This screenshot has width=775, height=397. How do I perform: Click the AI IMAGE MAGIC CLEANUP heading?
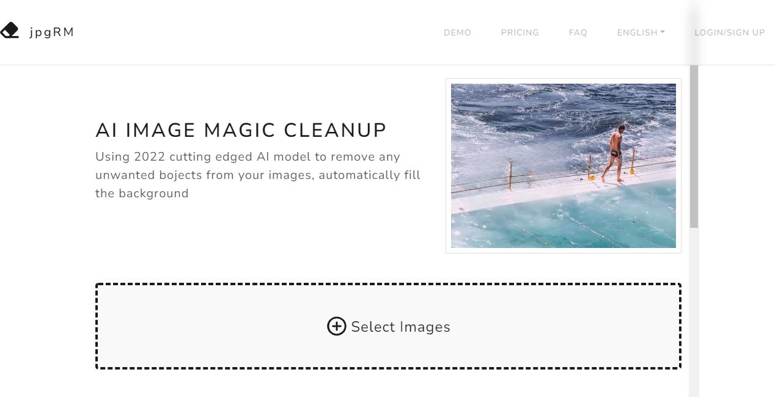point(241,130)
